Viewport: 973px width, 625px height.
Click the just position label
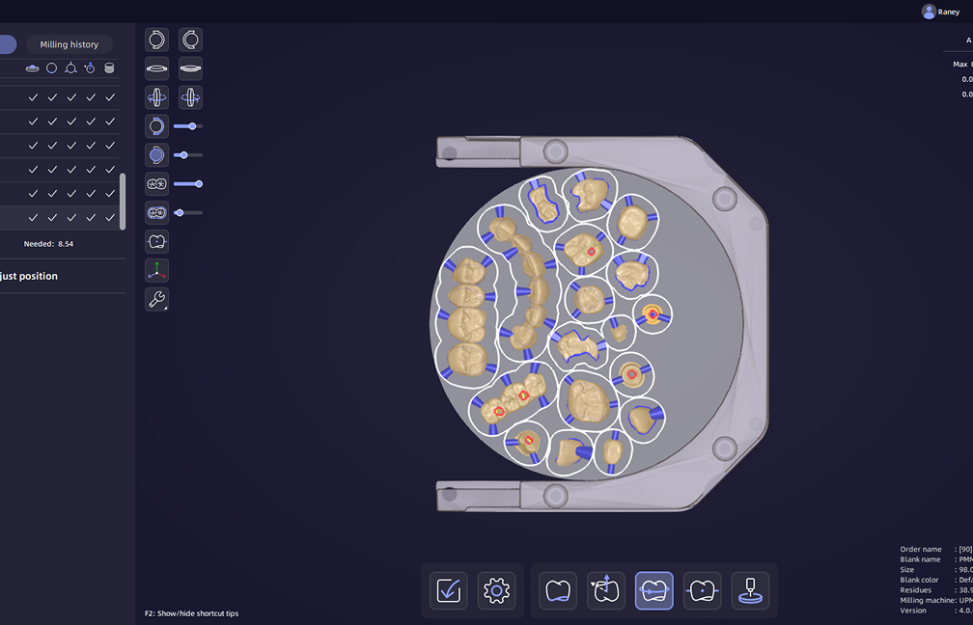pos(31,276)
